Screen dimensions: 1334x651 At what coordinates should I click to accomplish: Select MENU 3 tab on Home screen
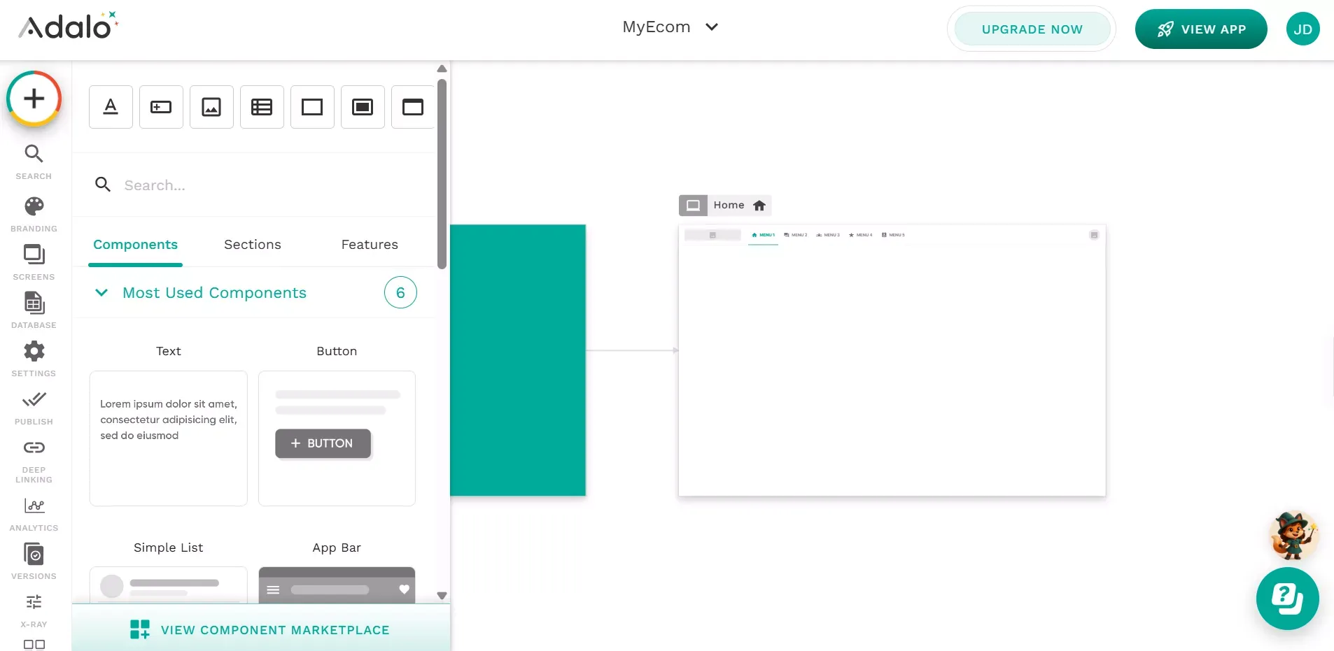point(828,235)
